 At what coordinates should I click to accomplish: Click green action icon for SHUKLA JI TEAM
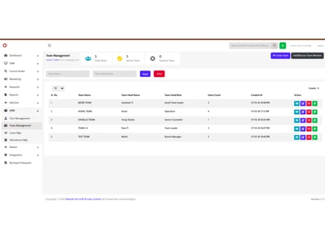tap(315, 121)
